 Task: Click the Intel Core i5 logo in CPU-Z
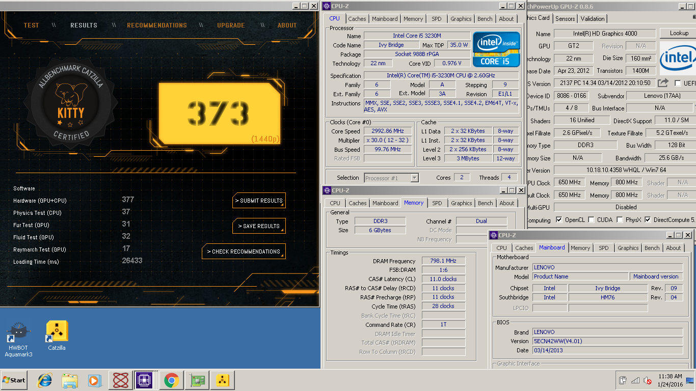[x=496, y=49]
